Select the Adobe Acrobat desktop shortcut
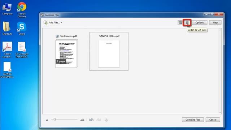The image size is (231, 130). [7, 50]
